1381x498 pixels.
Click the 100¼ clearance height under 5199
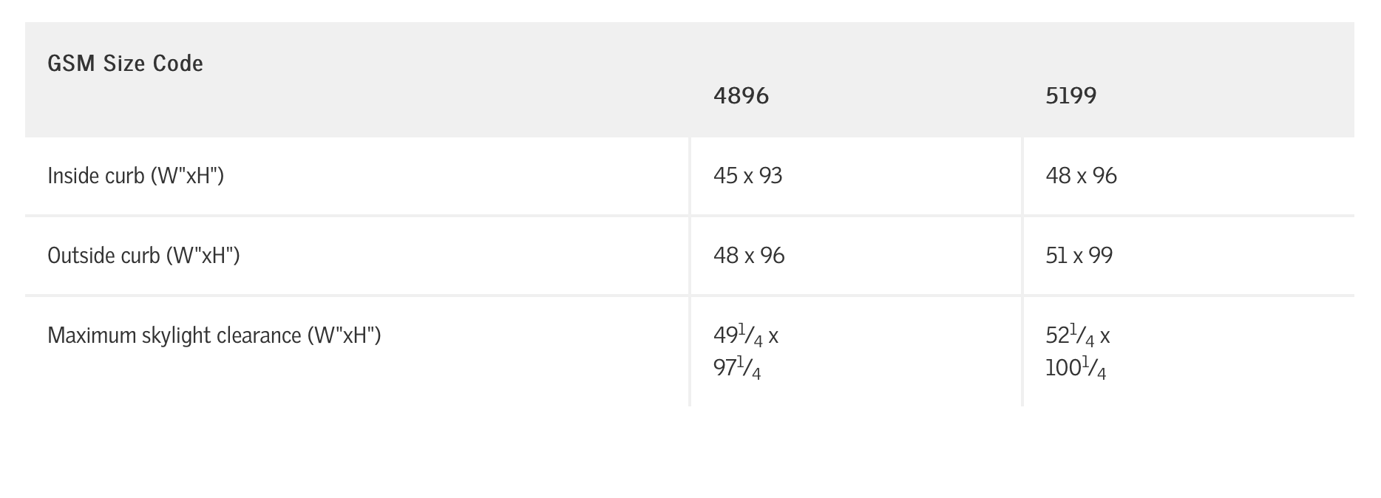click(x=1076, y=368)
